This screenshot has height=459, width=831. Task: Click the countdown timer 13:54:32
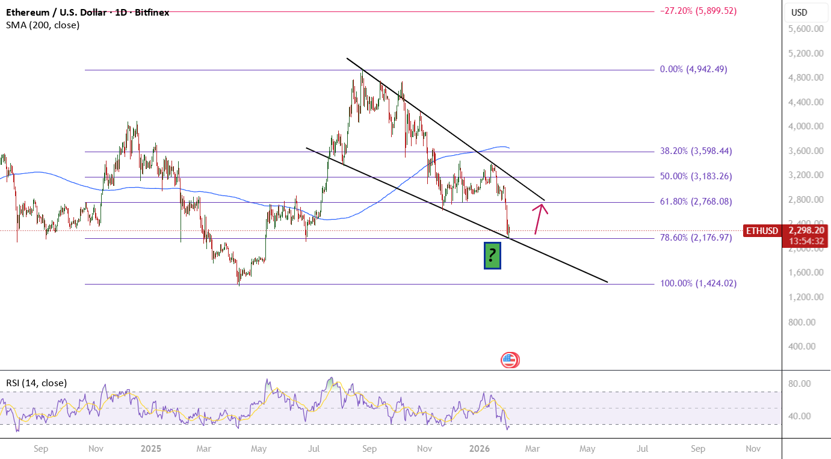click(x=806, y=241)
